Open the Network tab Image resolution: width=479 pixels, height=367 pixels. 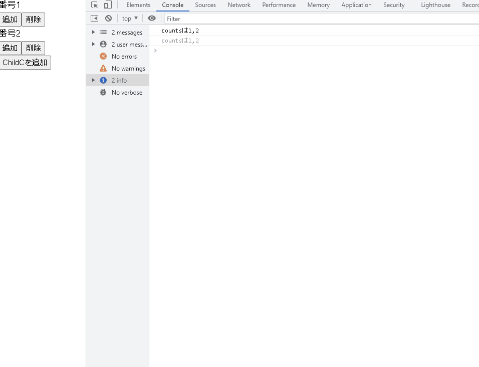[239, 5]
